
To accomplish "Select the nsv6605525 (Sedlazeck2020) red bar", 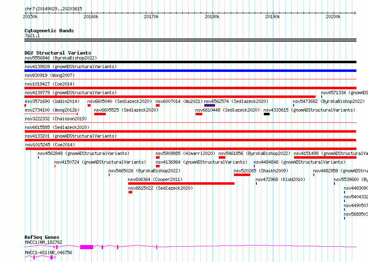I will pos(100,114).
